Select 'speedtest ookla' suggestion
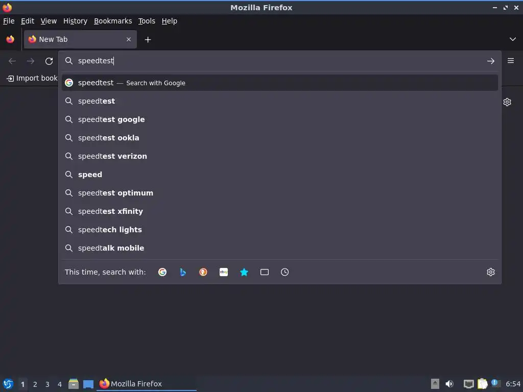Viewport: 523px width, 392px height. (x=280, y=138)
